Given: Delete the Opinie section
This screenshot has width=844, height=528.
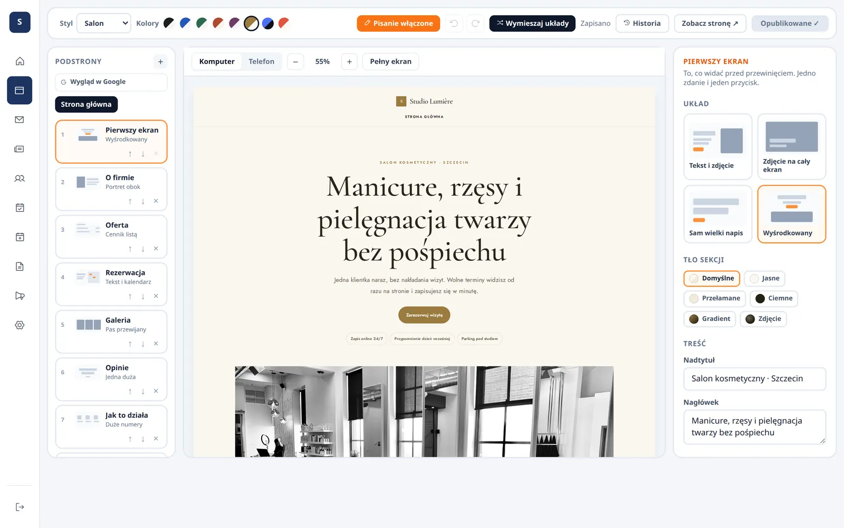Looking at the screenshot, I should [x=156, y=391].
